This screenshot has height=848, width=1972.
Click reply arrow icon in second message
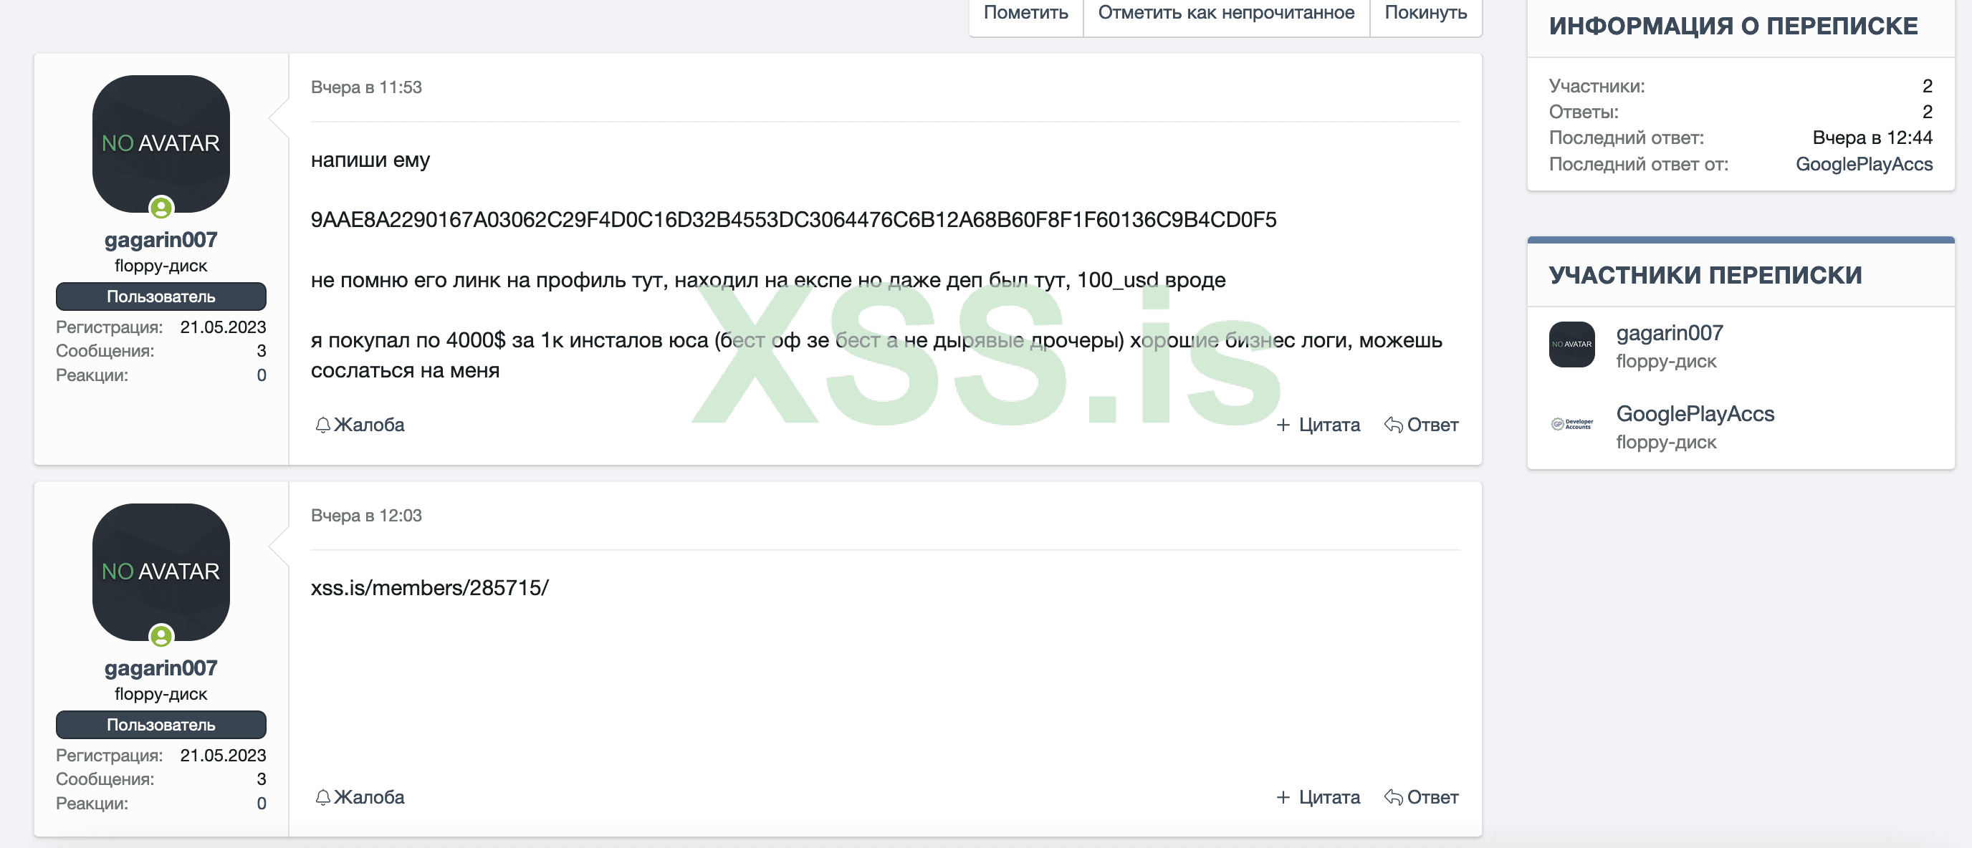1392,797
